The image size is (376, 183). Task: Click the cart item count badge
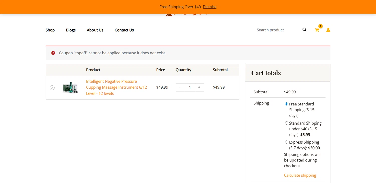[320, 26]
